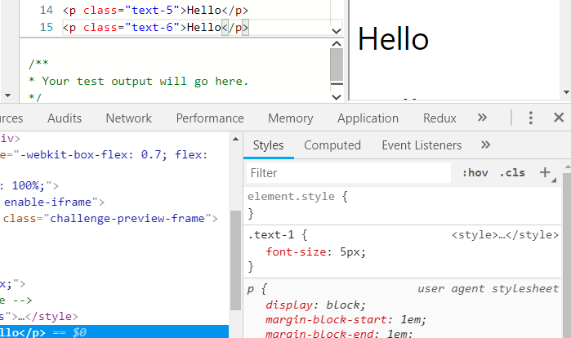Select the highlighted llo</p> DOM node
This screenshot has width=571, height=338.
click(x=114, y=332)
